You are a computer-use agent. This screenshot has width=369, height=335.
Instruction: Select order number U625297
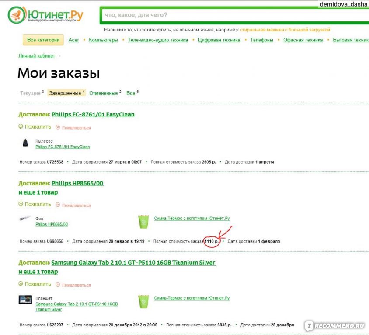click(55, 325)
